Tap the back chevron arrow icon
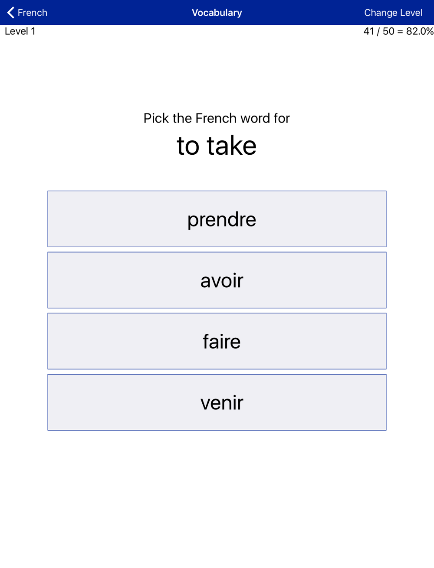Screen dimensions: 434x568 [11, 13]
